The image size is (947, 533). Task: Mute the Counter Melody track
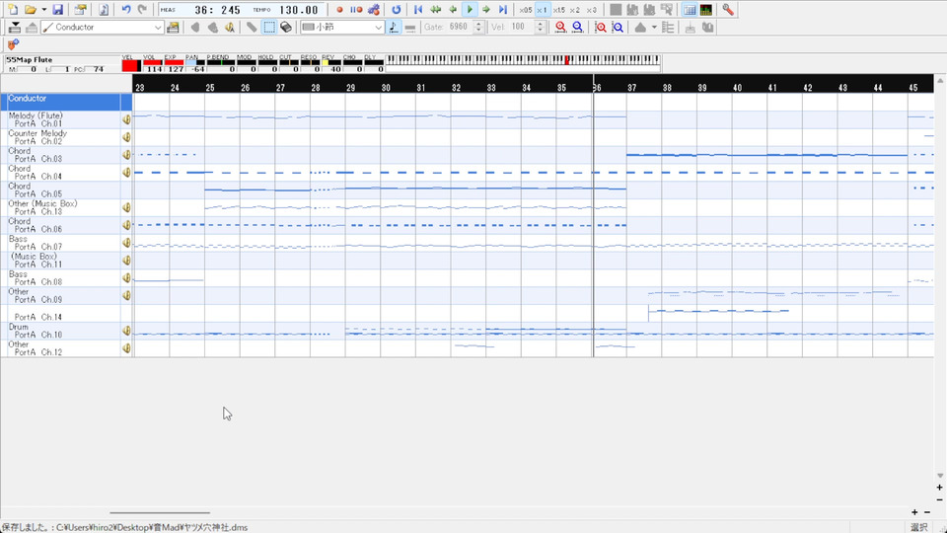click(127, 137)
